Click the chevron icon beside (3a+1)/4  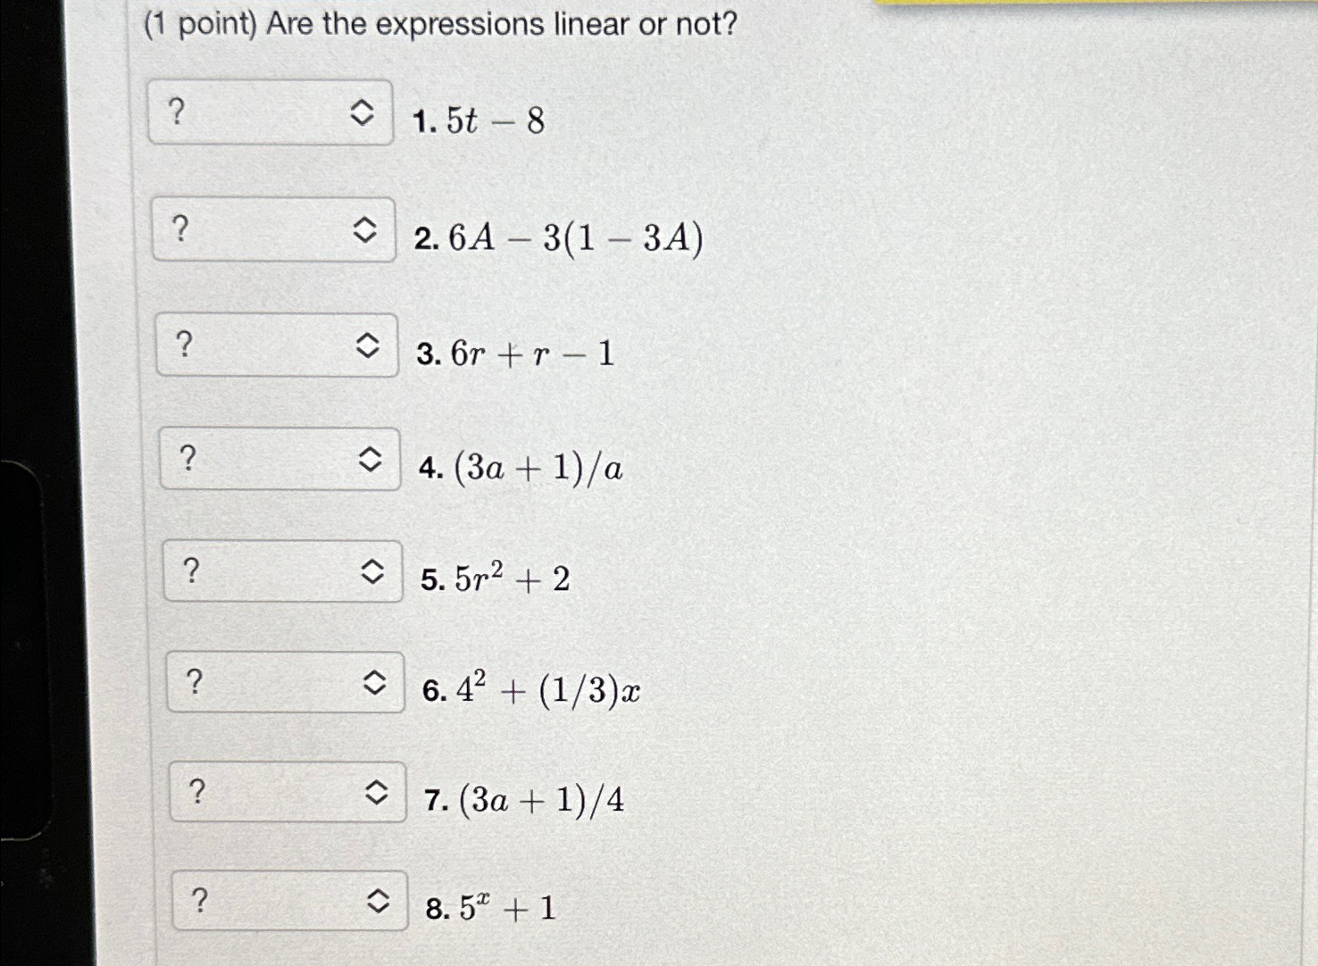coord(380,792)
